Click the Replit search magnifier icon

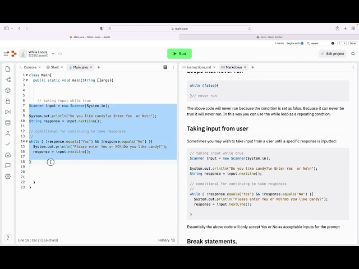point(353,54)
